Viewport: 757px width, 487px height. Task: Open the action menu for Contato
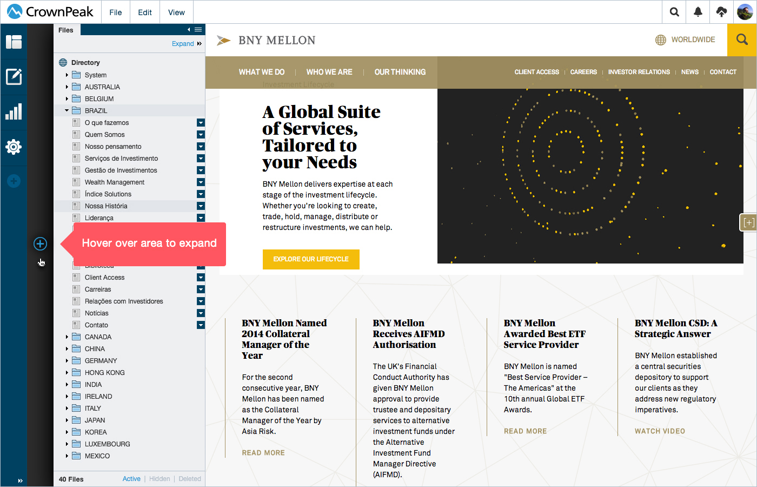(201, 325)
